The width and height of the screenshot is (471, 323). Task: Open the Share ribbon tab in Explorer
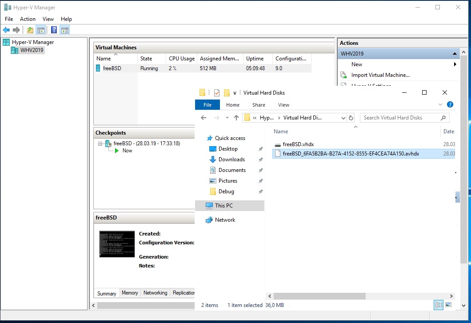click(x=259, y=105)
